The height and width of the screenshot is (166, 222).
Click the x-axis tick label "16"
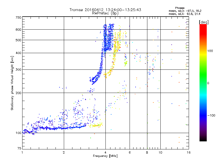click(189, 152)
